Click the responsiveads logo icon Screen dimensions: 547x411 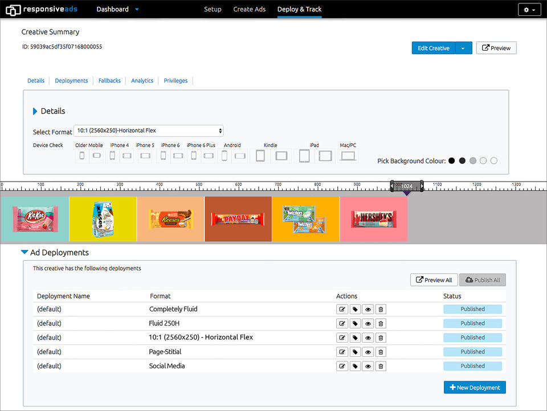(x=13, y=10)
